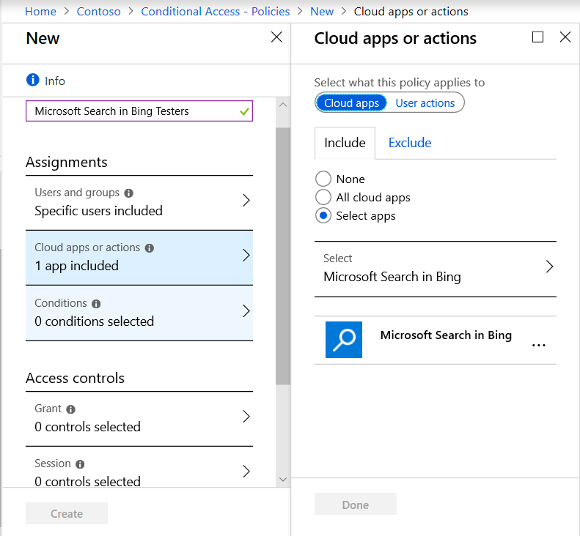Click the Done button
580x536 pixels.
[356, 505]
